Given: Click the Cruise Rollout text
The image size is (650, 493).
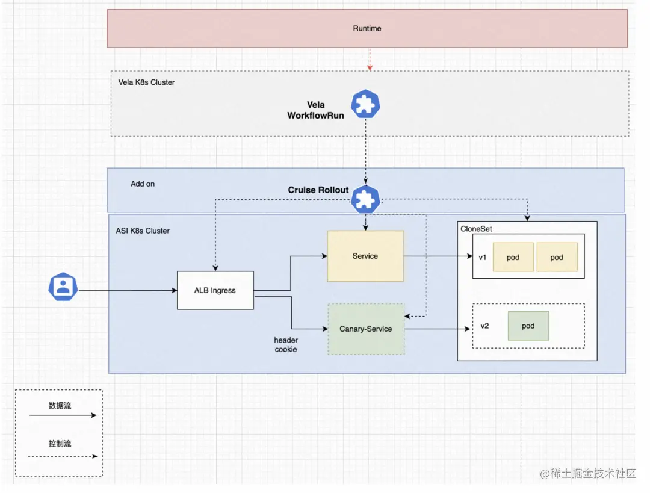Looking at the screenshot, I should coord(318,190).
